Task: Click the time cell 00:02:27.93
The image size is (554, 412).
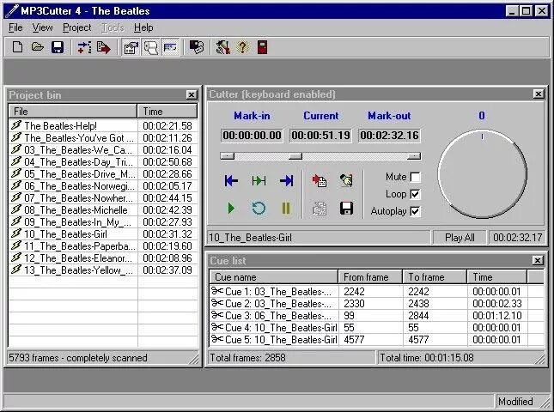Action: click(x=167, y=222)
